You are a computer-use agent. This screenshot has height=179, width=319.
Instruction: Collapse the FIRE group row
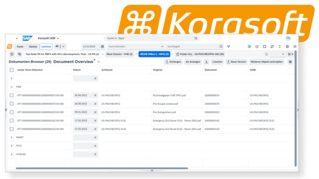[12, 87]
